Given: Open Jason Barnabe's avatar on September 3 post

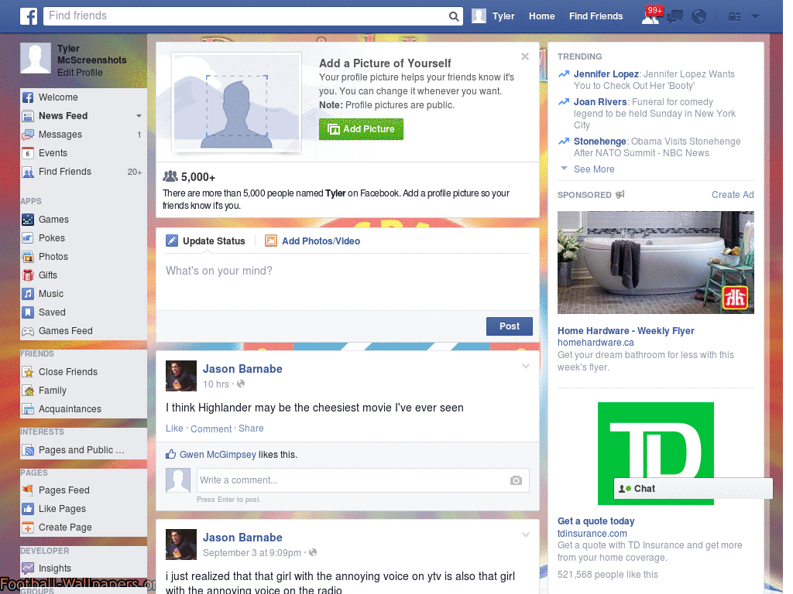Looking at the screenshot, I should coord(181,544).
